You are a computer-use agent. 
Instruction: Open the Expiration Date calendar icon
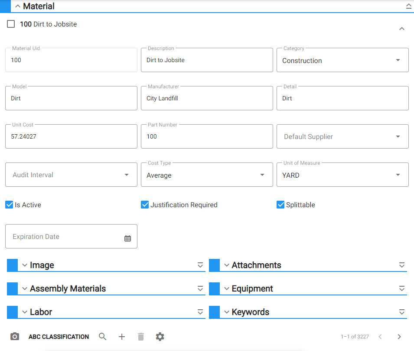click(x=127, y=238)
